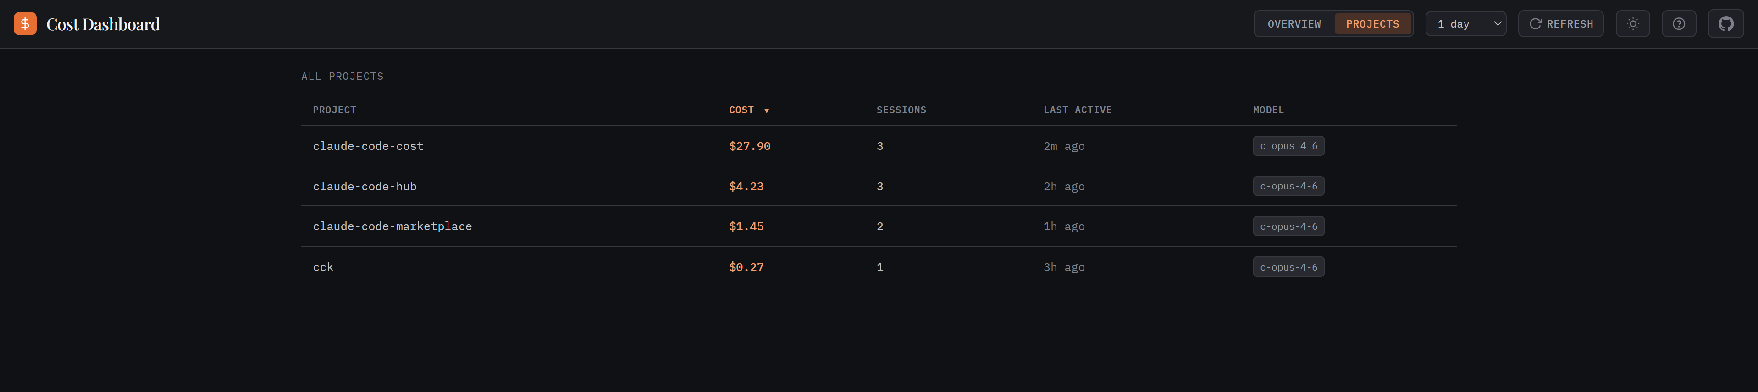Click the model badge in cck row
The image size is (1758, 392).
[1288, 267]
